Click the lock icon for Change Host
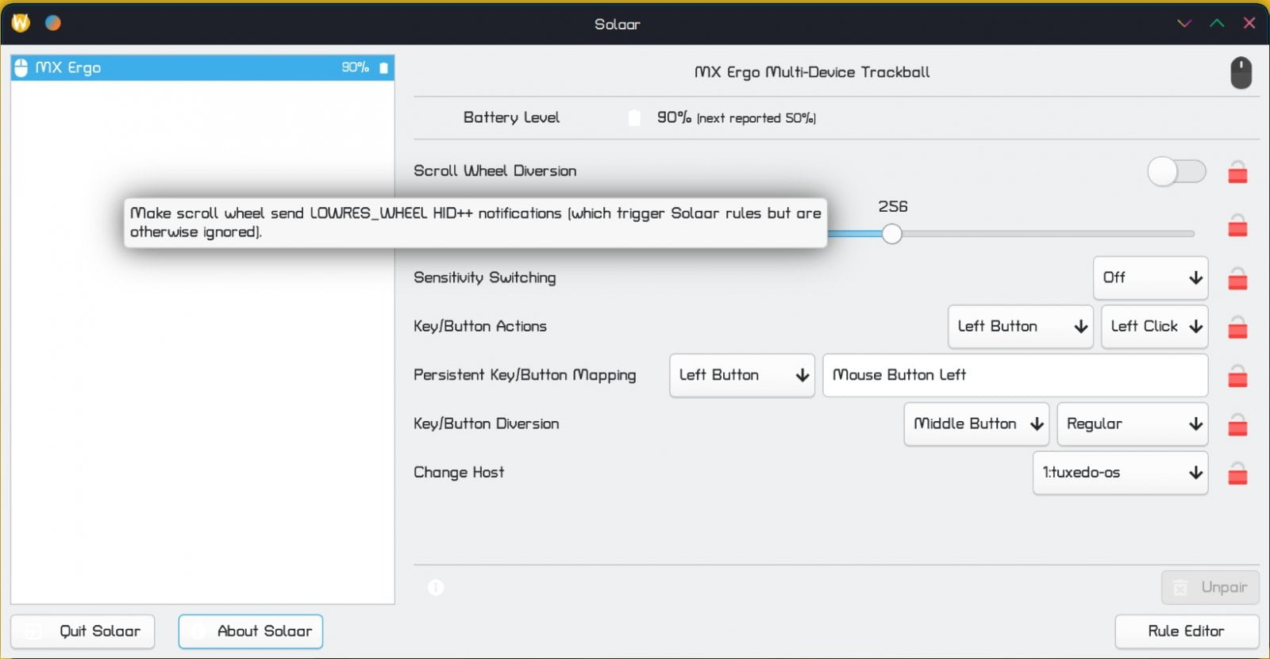This screenshot has width=1270, height=659. [1237, 473]
